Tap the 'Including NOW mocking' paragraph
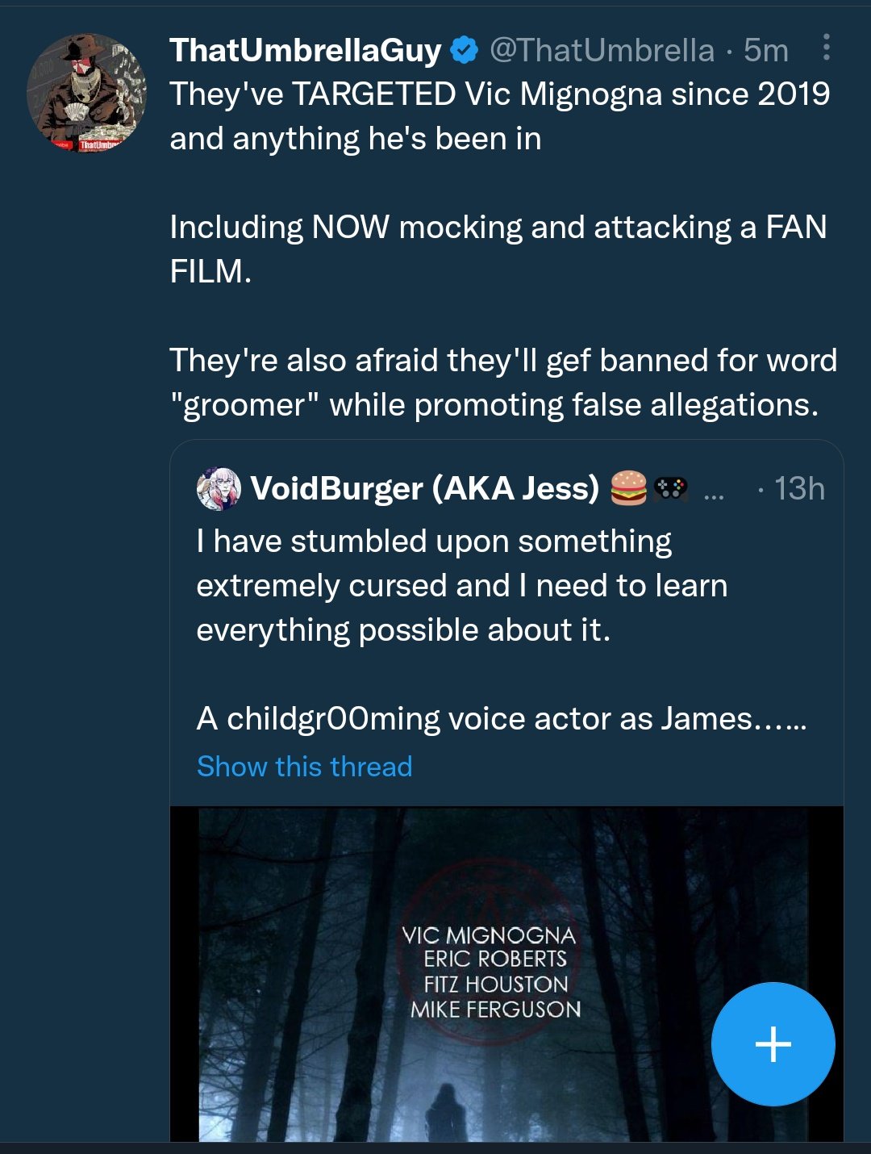The image size is (871, 1154). tap(498, 249)
